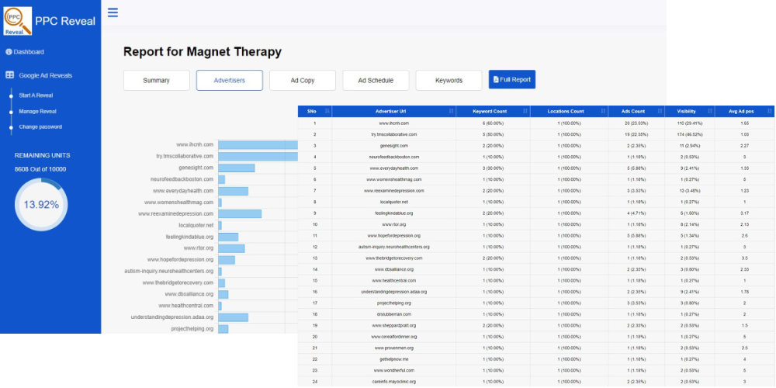
Task: Open the Ad Copy tab
Action: [x=303, y=80]
